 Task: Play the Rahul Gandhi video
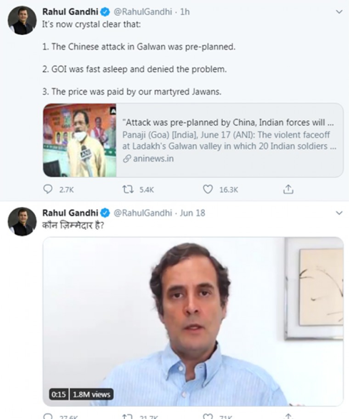pos(193,322)
